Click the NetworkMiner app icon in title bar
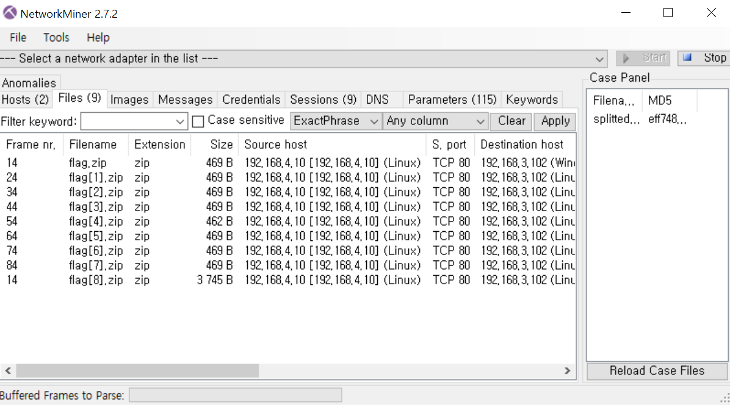The width and height of the screenshot is (730, 405). pyautogui.click(x=10, y=13)
